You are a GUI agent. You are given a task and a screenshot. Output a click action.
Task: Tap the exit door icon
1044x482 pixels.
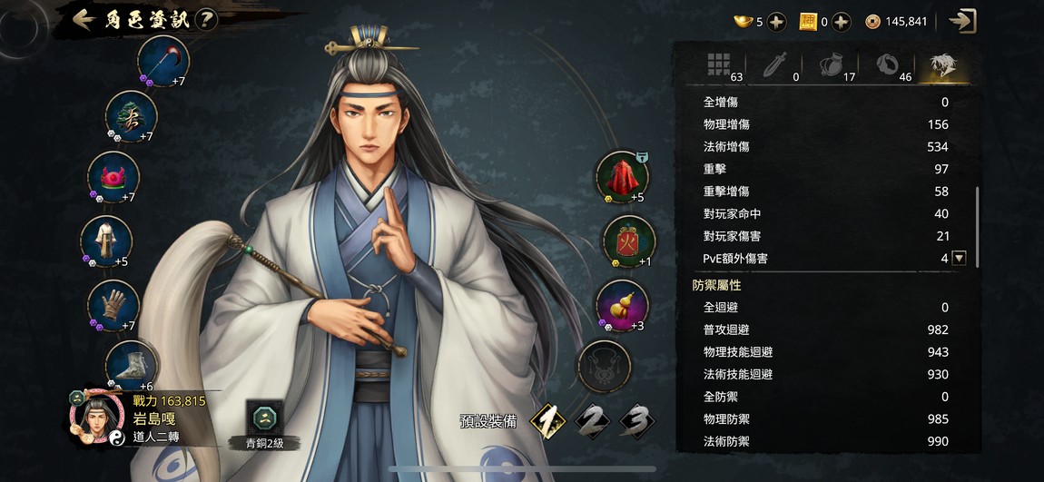click(962, 21)
